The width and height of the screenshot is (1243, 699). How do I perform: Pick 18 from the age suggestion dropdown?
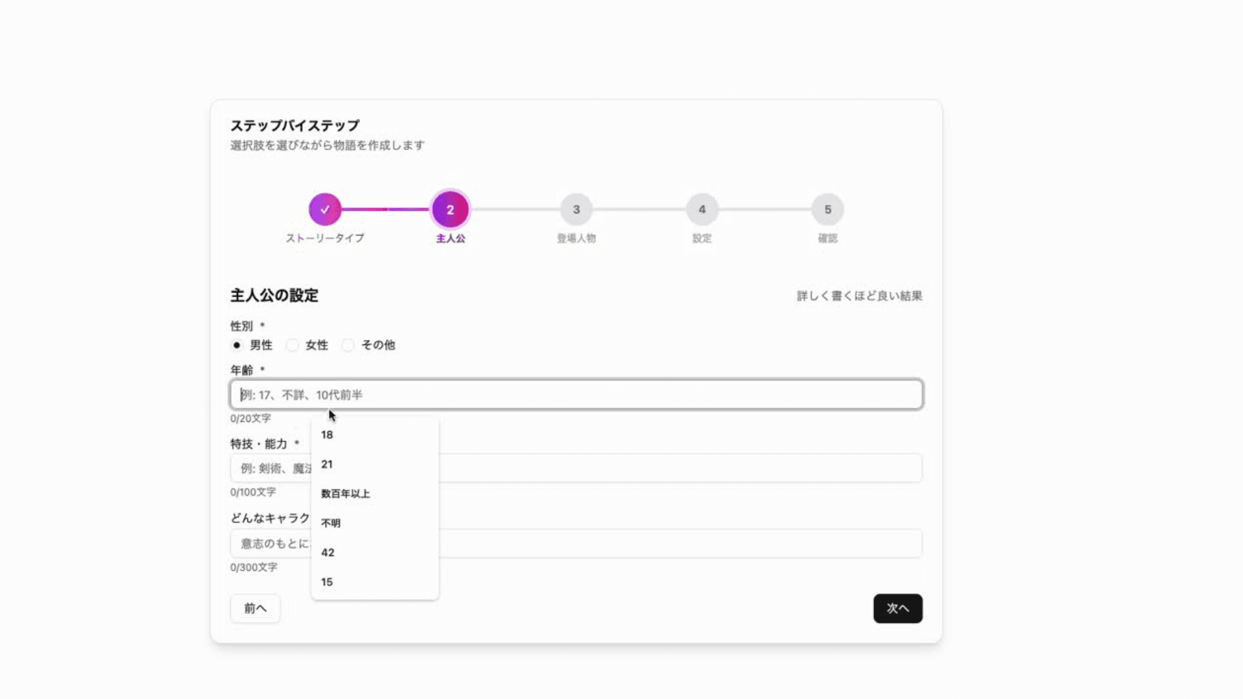tap(327, 435)
